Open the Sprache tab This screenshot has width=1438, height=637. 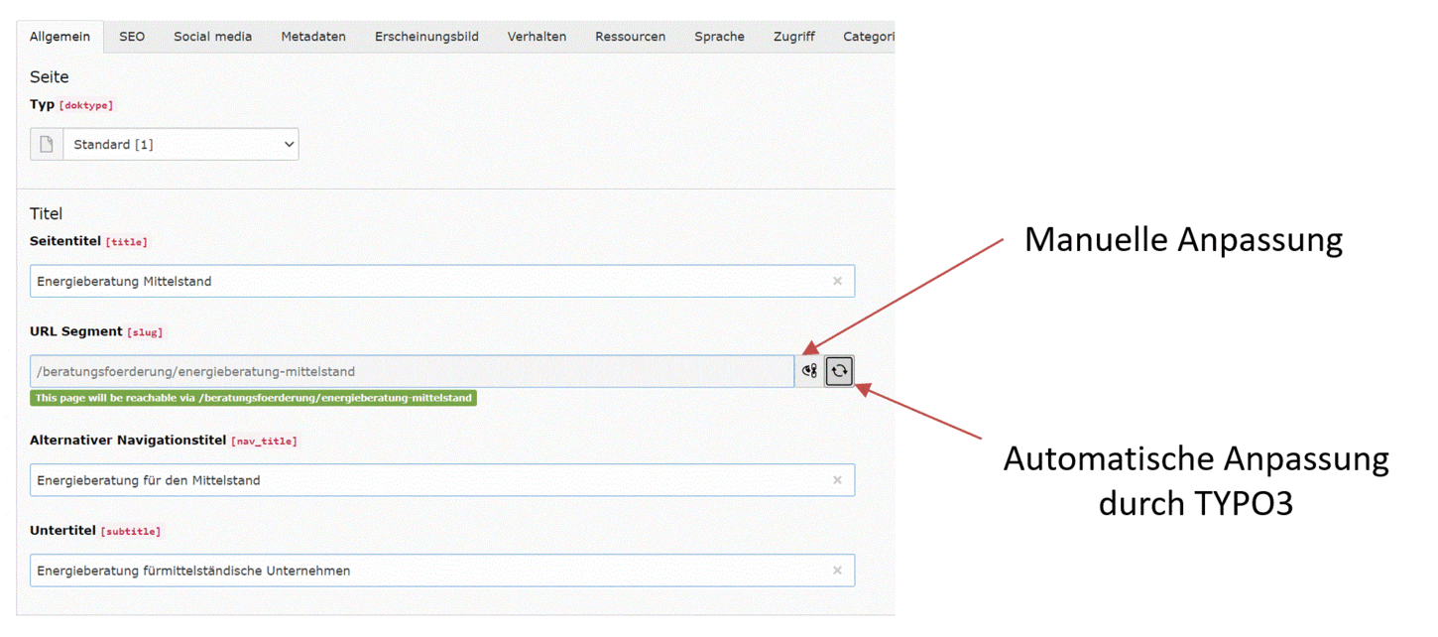pos(718,36)
